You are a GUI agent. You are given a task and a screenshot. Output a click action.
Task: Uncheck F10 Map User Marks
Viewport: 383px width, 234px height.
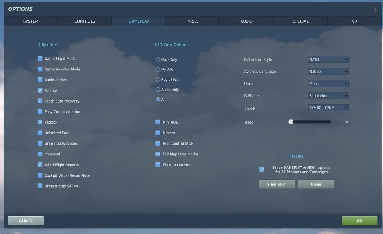[158, 154]
